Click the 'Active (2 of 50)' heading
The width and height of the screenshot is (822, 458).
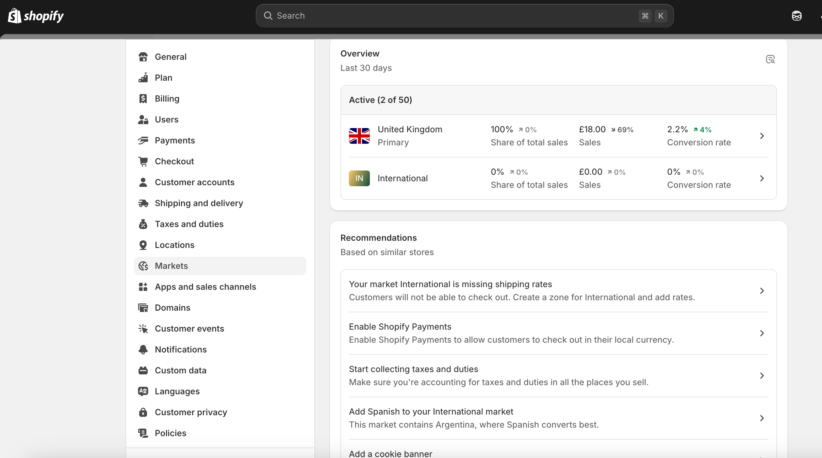tap(380, 100)
